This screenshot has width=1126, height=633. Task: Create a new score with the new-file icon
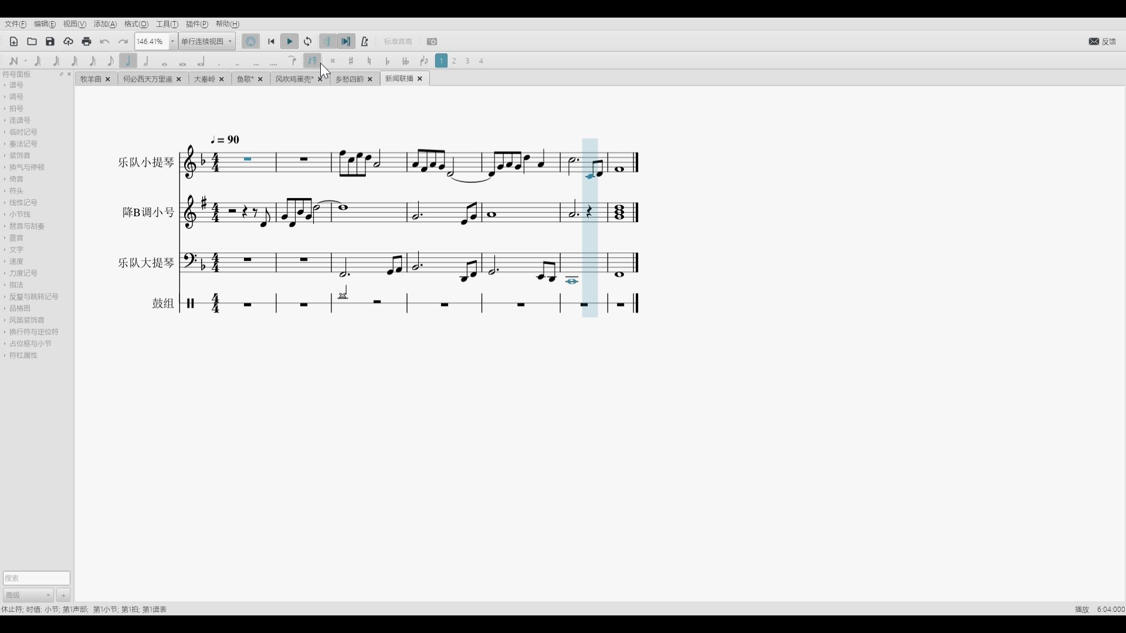point(13,42)
